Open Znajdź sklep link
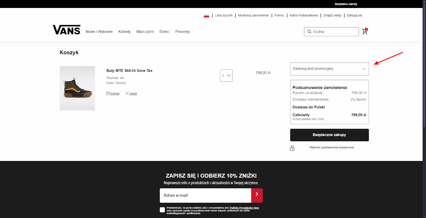 332,15
